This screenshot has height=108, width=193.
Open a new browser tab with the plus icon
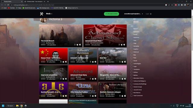(x=48, y=1)
